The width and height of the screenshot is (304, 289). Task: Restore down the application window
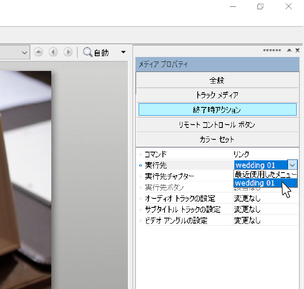pyautogui.click(x=260, y=7)
